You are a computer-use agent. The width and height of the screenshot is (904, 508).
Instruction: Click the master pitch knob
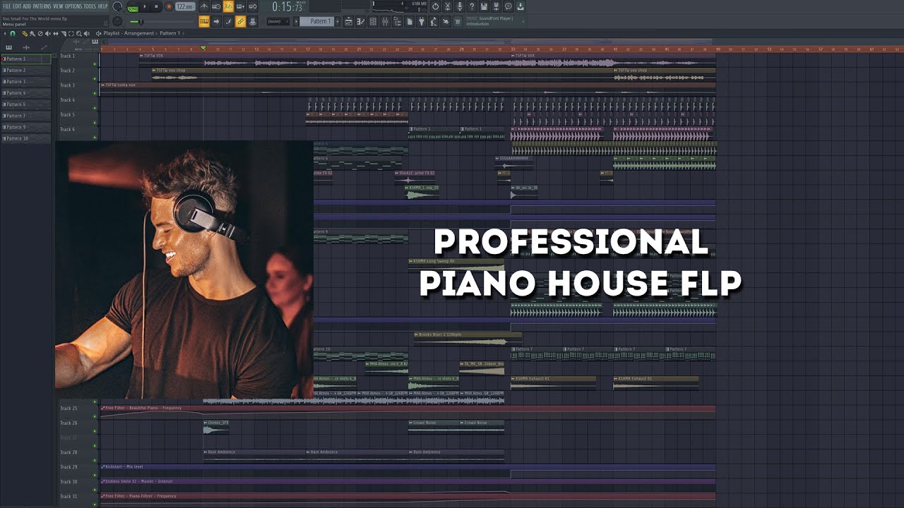[117, 21]
